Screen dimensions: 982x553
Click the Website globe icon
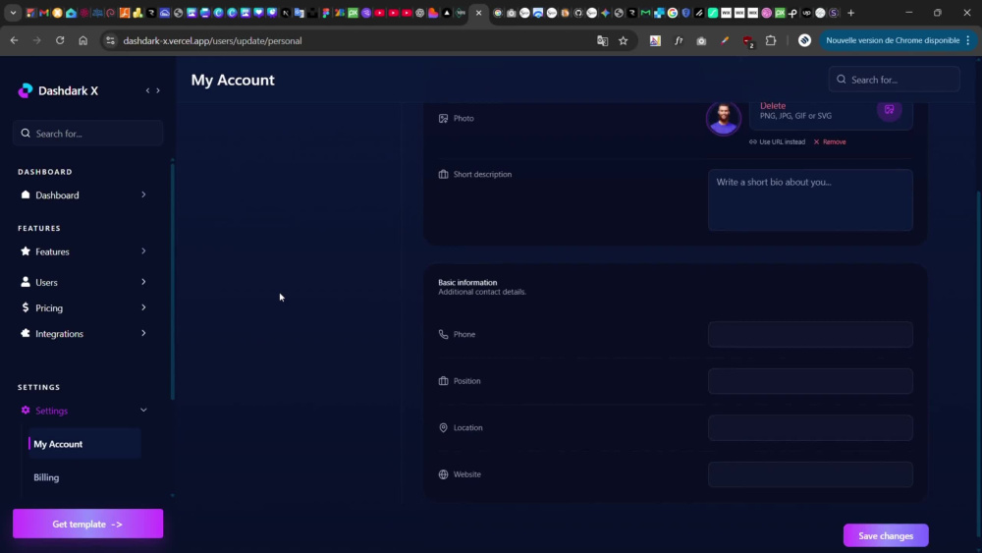444,474
